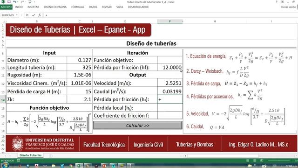Select Pérdida de carga H value 15

tap(80, 91)
